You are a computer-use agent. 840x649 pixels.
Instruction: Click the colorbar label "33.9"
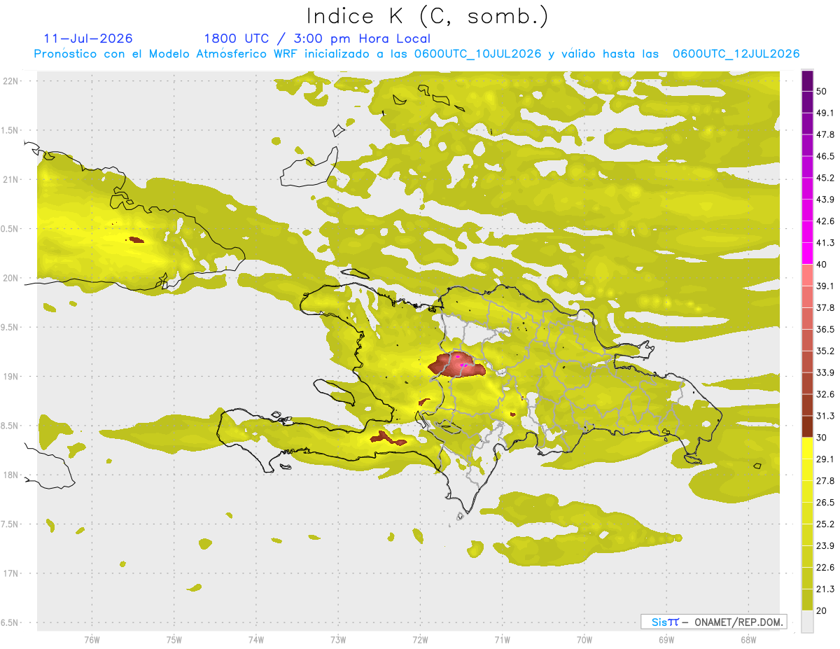825,372
